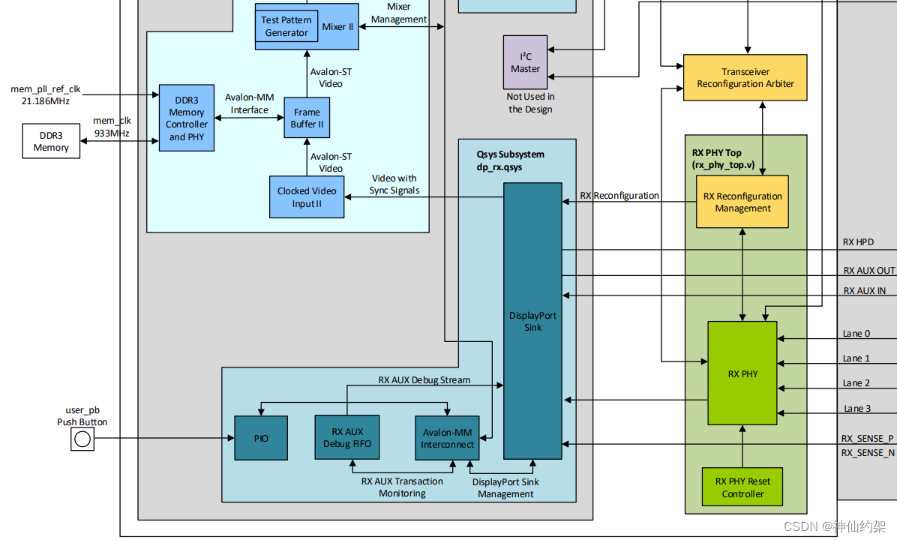Collapse the DDR3 Memory Controller block

click(186, 118)
